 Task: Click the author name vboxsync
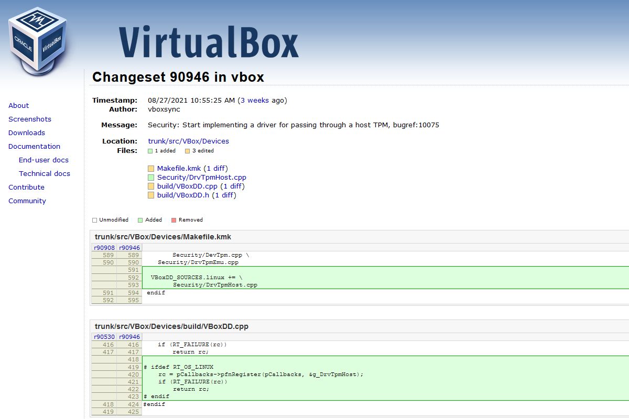click(164, 109)
